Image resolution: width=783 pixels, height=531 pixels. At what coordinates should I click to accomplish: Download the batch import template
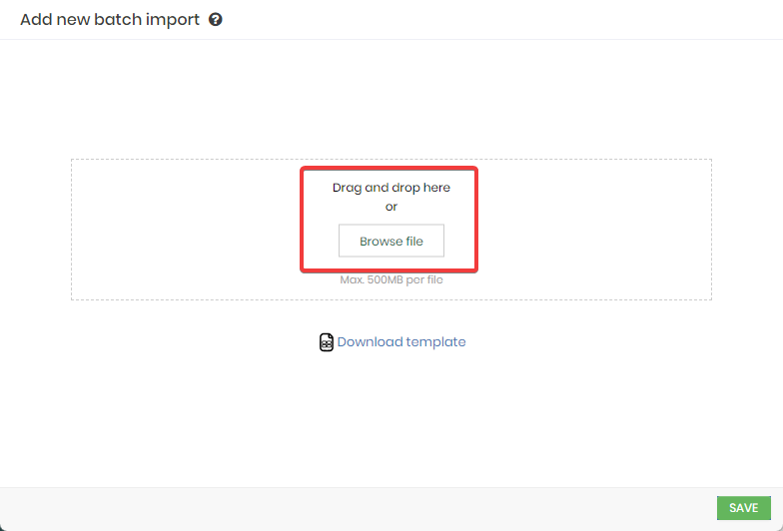click(401, 341)
